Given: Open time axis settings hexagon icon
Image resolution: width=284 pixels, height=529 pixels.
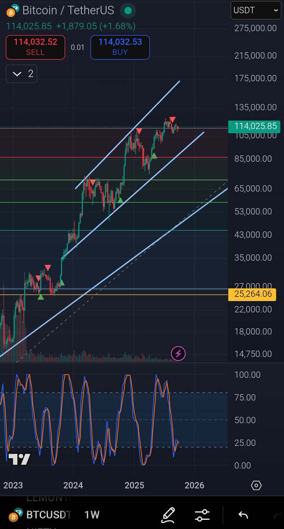Looking at the screenshot, I should tap(256, 485).
